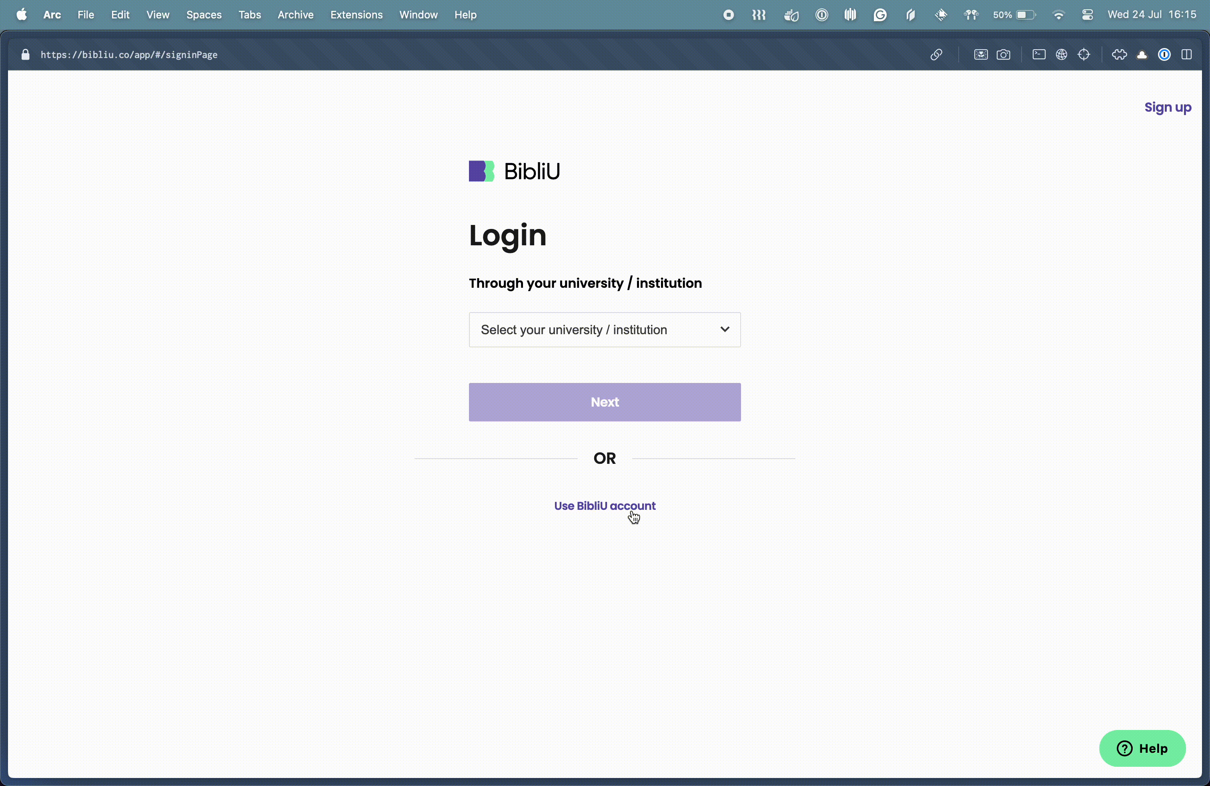The width and height of the screenshot is (1210, 786).
Task: Open the Grammarly menu bar icon
Action: (880, 15)
